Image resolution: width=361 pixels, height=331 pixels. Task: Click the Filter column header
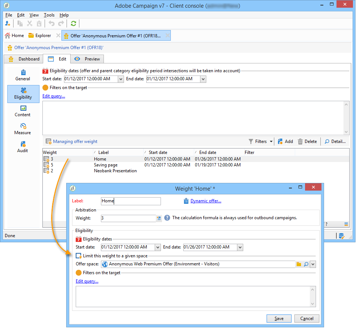[269, 152]
